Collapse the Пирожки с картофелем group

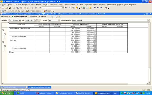(3, 30)
